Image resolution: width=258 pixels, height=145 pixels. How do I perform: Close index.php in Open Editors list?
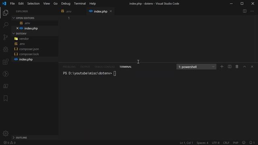pos(17,28)
